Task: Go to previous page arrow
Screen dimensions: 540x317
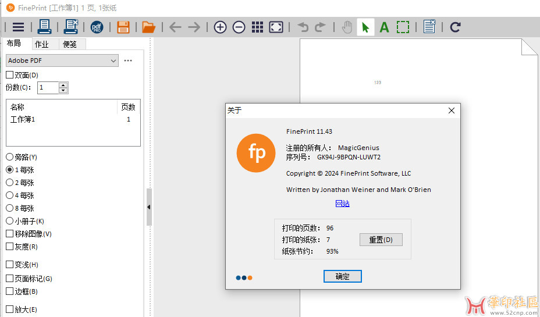Action: point(175,27)
